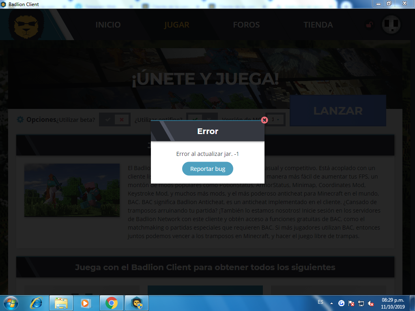The image size is (415, 311).
Task: Click the ES language indicator
Action: [x=320, y=302]
